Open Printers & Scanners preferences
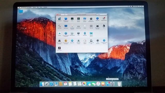Screen dimensions: 165x93 (97, 26)
